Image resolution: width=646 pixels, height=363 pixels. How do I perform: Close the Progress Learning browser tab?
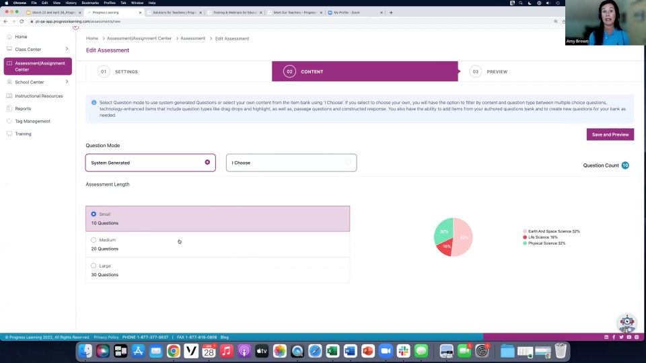click(140, 12)
